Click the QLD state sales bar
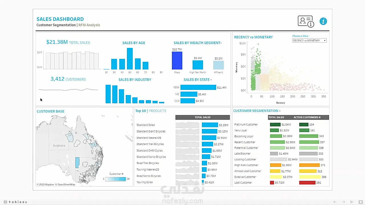This screenshot has width=365, height=205. pyautogui.click(x=188, y=101)
